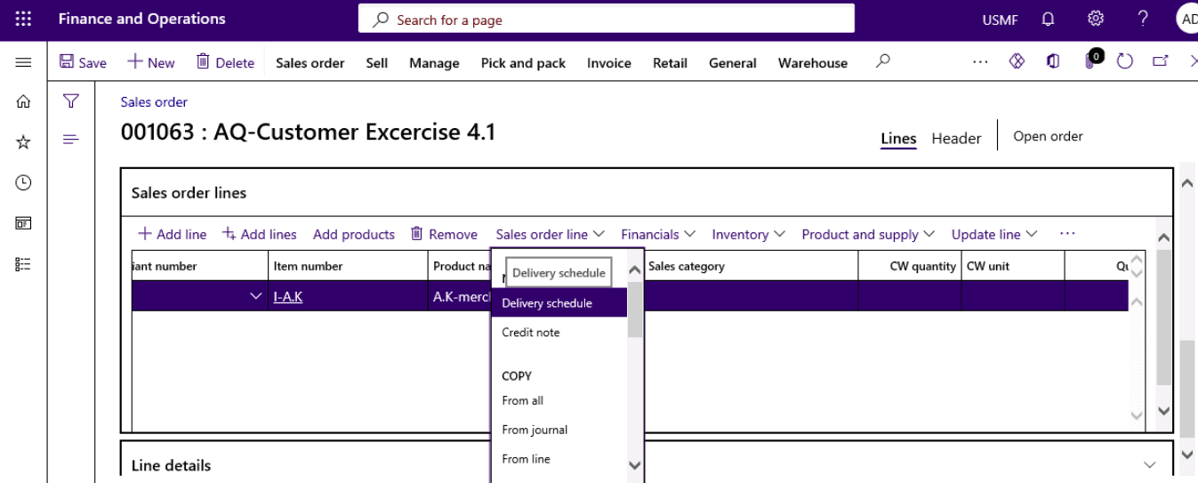This screenshot has width=1198, height=483.
Task: Expand the Financials dropdown
Action: (657, 234)
